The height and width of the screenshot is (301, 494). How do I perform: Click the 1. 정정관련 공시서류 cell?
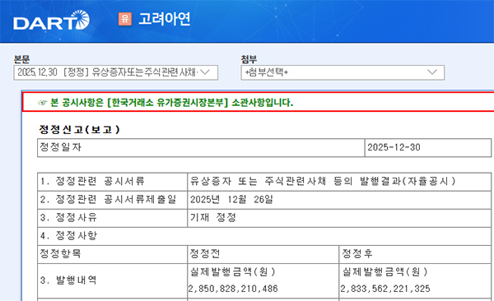(x=113, y=182)
